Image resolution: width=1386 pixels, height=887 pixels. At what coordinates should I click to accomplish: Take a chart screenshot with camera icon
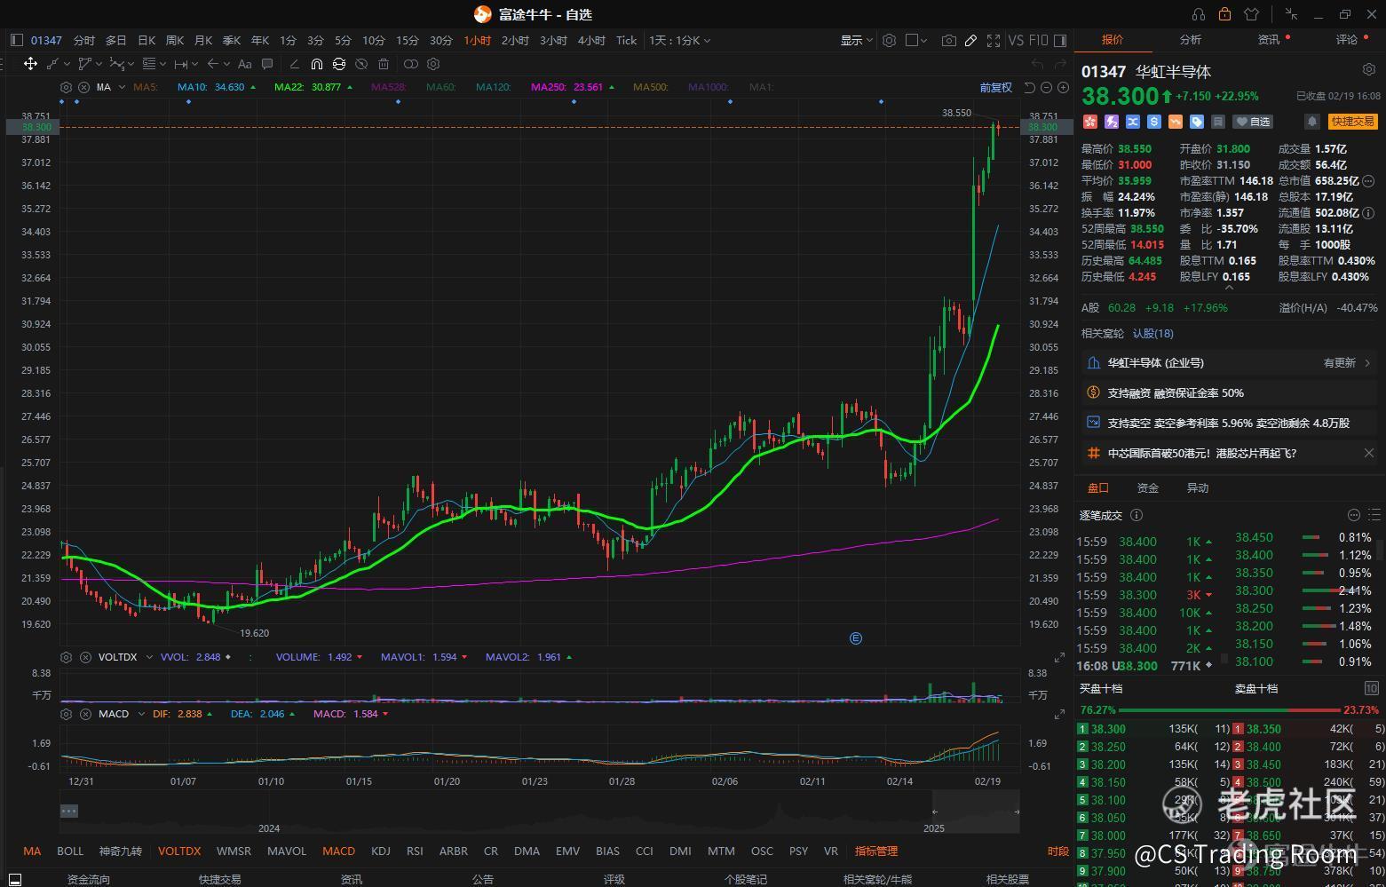(x=949, y=40)
